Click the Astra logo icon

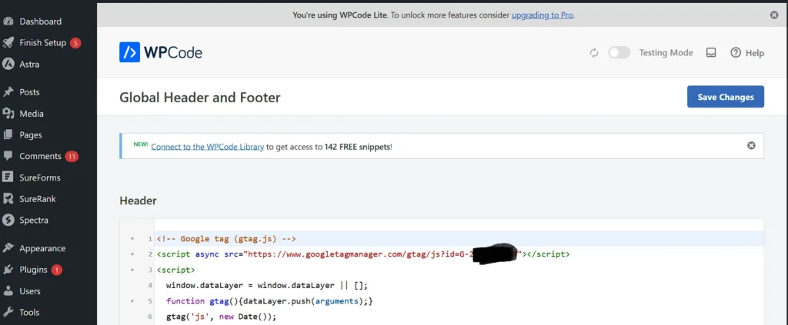click(8, 65)
